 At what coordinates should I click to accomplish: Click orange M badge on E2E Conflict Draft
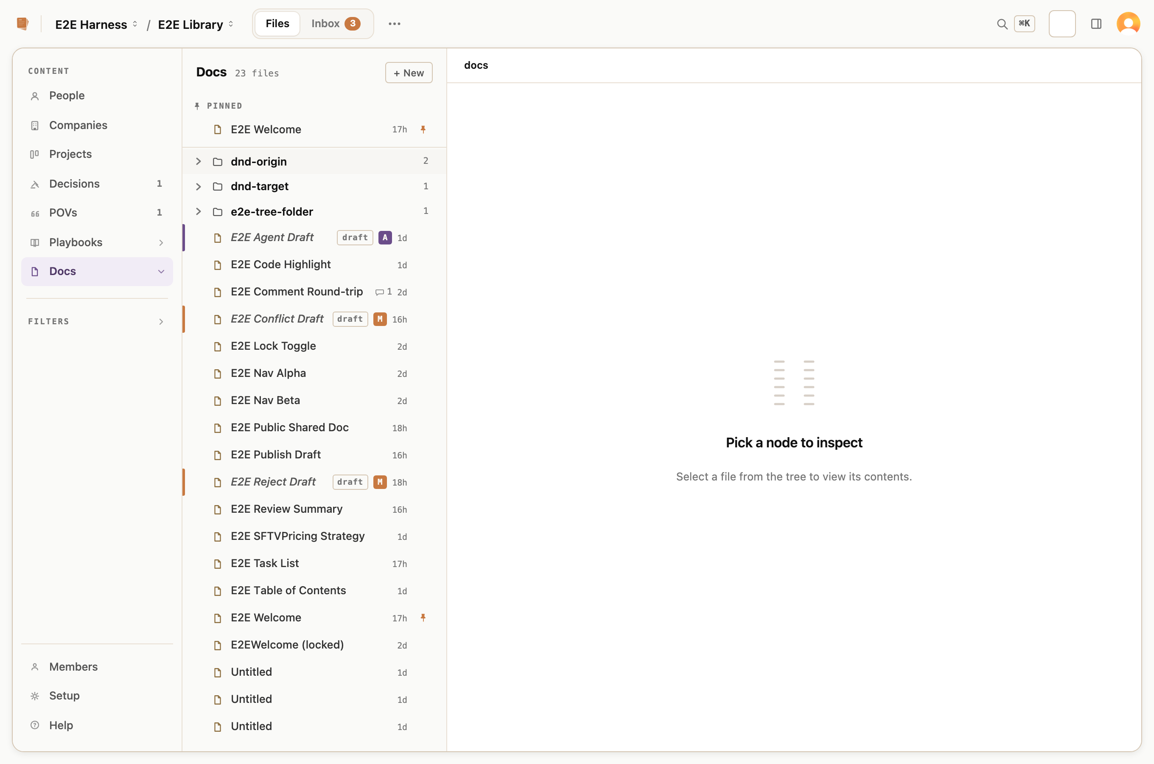pos(380,319)
